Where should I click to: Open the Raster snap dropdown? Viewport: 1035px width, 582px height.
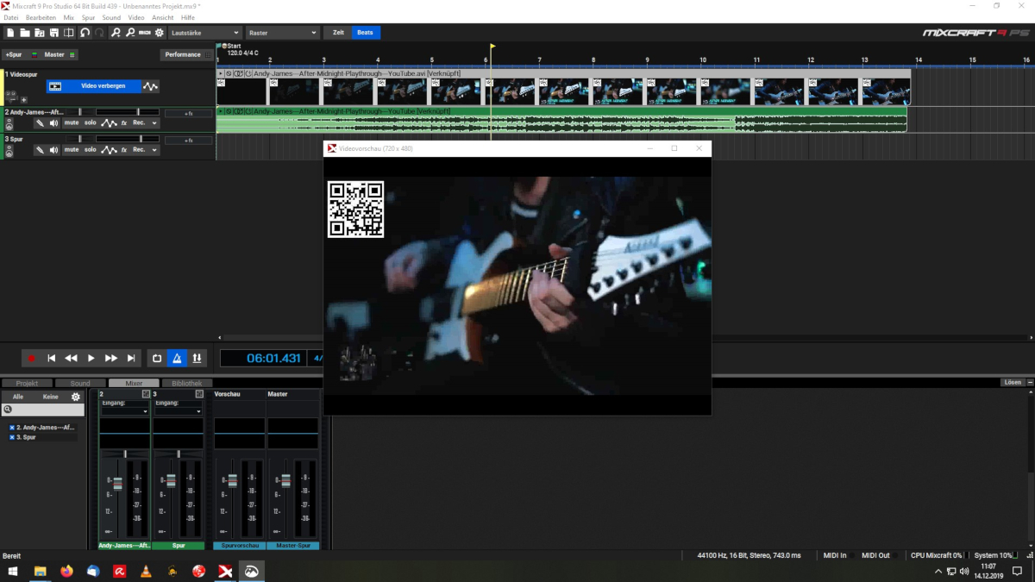click(282, 33)
